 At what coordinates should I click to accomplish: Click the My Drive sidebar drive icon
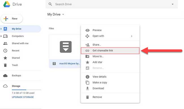5,29
